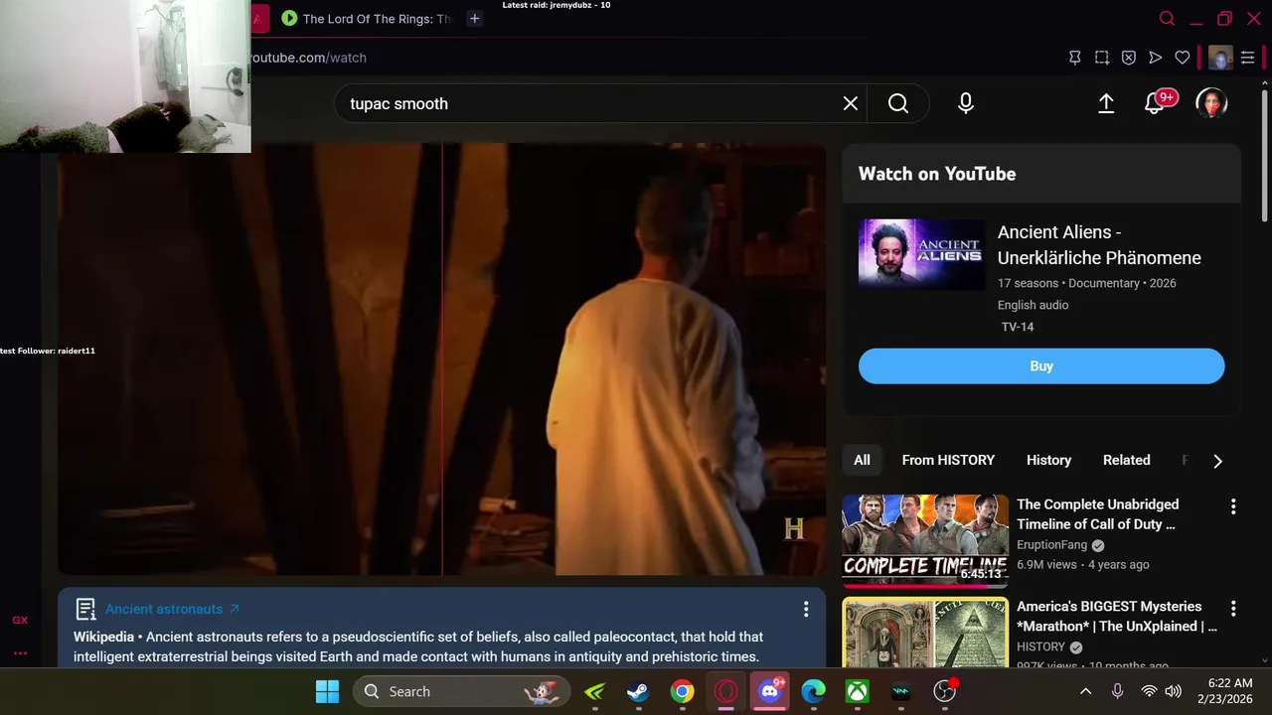Open Ancient astronauts info panel options
This screenshot has width=1272, height=715.
click(806, 609)
